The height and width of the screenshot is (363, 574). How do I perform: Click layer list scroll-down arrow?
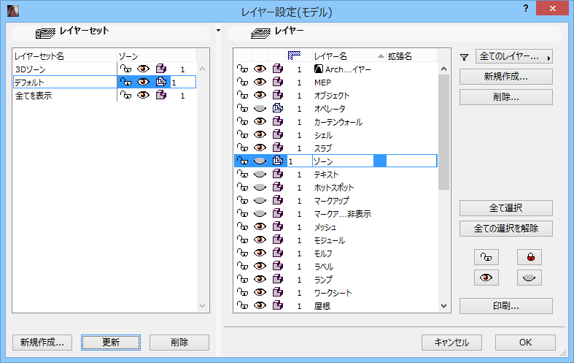coord(443,306)
